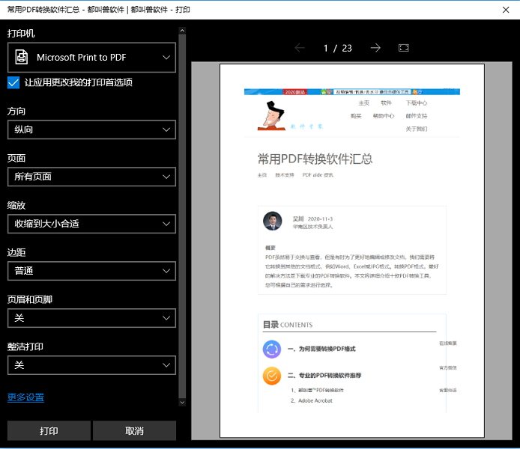Viewport: 520px width, 449px height.
Task: Click the fit-to-page preview icon
Action: pyautogui.click(x=404, y=48)
